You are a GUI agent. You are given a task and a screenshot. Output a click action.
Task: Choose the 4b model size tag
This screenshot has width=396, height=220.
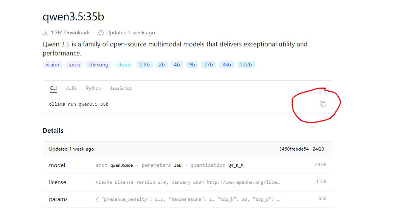point(177,65)
